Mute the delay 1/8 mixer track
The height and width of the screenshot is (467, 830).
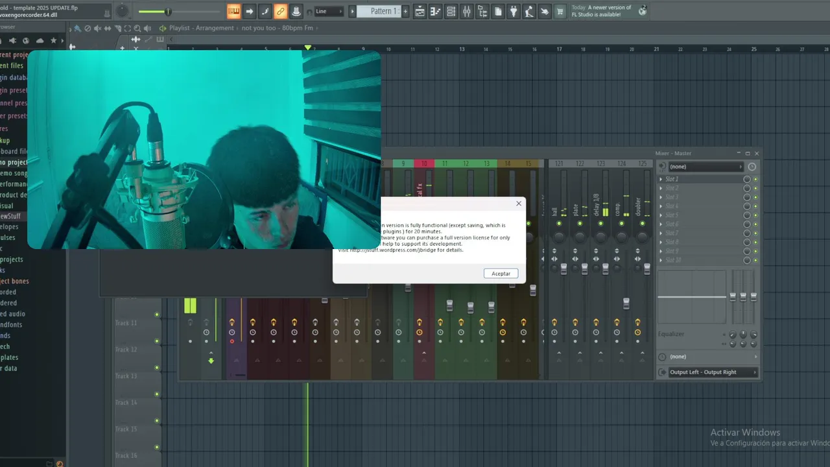click(600, 224)
